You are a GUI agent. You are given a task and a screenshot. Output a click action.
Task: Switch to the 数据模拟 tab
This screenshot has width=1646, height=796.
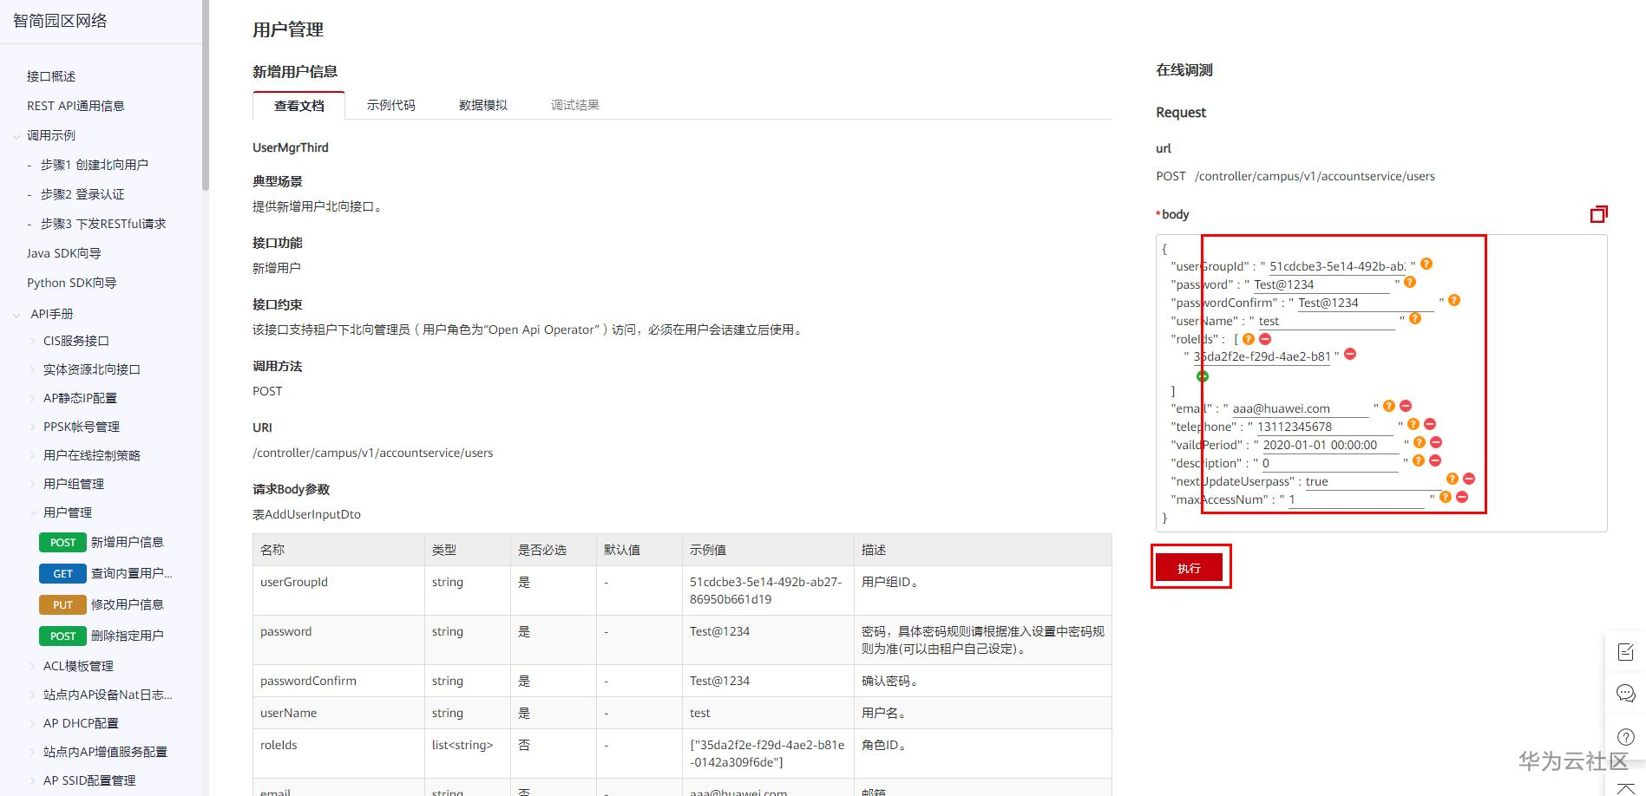click(x=483, y=105)
